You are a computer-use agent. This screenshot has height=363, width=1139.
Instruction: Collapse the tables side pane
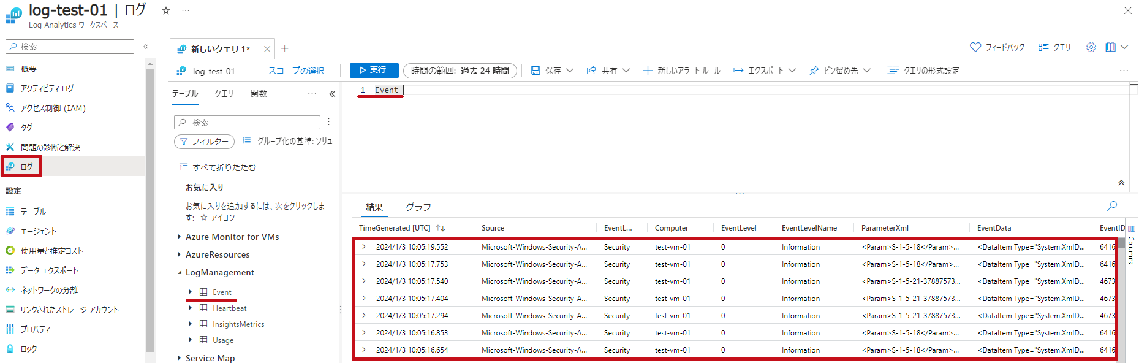click(332, 94)
